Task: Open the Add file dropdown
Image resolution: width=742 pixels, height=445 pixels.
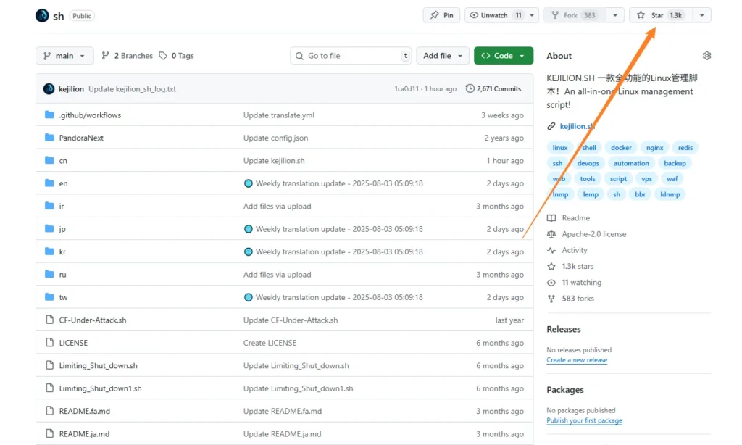Action: [443, 55]
